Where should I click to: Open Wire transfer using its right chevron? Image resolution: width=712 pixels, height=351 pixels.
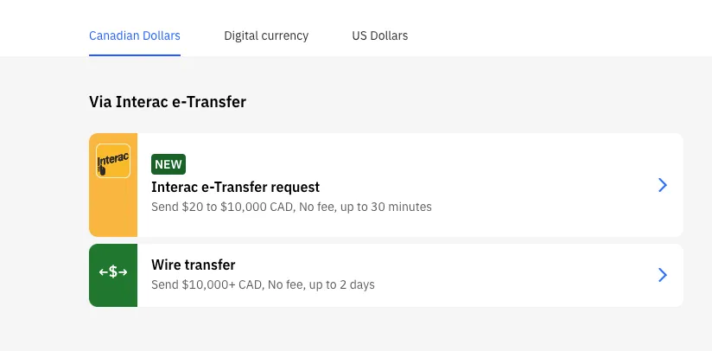663,275
